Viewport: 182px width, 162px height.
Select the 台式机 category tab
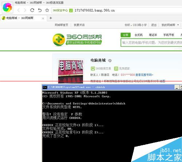139,35
